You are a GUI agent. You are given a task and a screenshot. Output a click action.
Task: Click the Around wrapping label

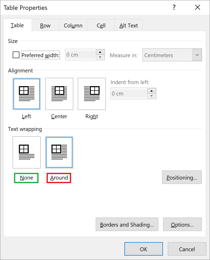(x=59, y=178)
